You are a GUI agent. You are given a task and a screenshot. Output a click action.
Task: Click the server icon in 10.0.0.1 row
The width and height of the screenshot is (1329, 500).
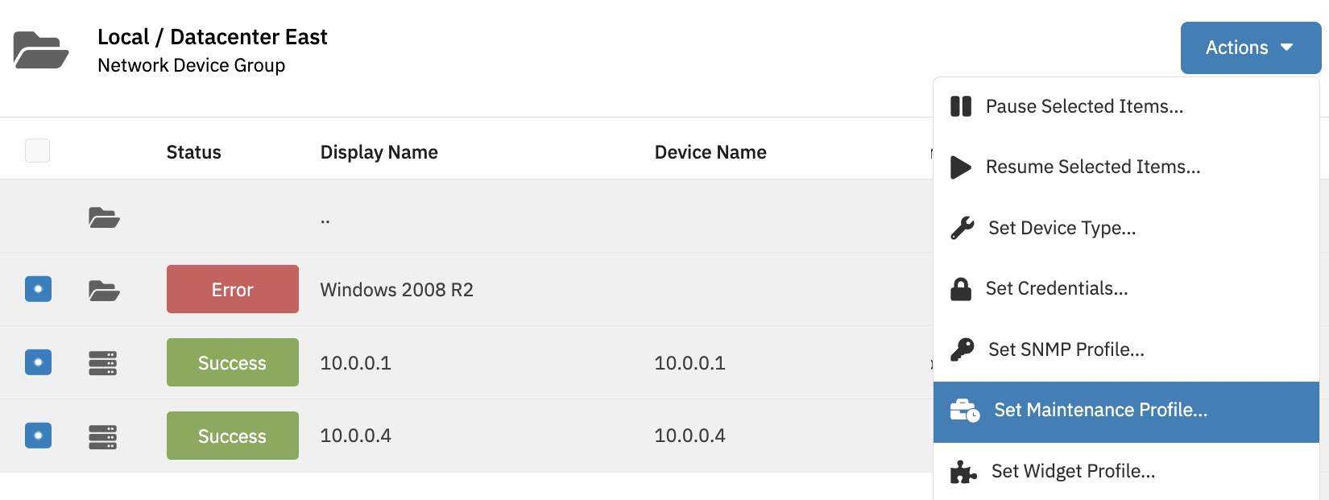[103, 362]
